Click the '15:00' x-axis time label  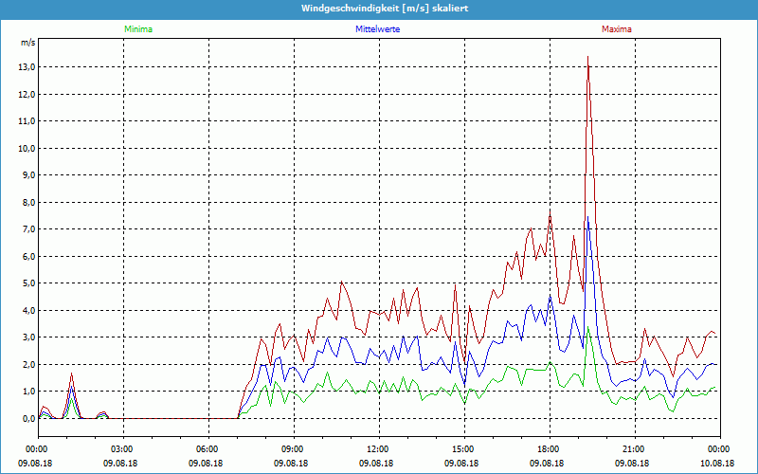464,448
